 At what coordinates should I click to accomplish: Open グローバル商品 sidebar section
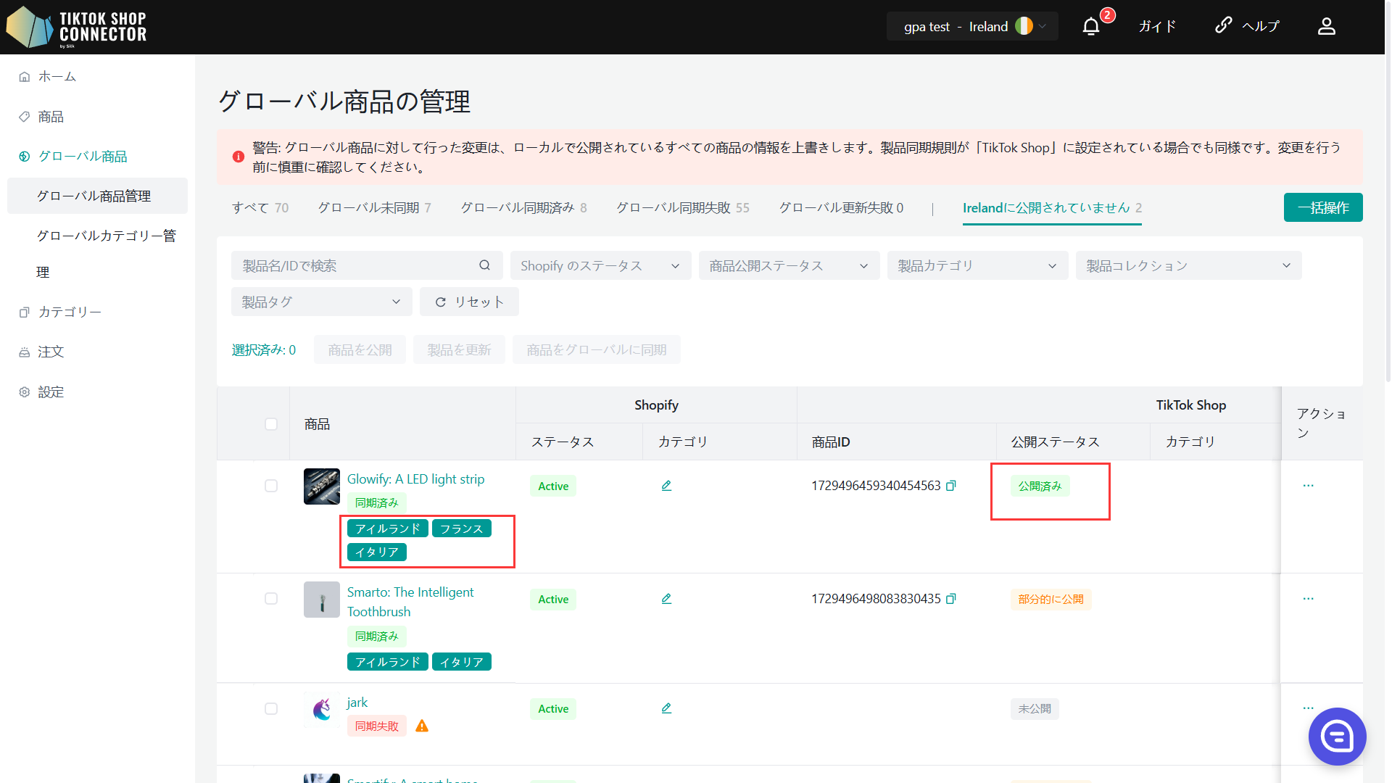point(82,157)
